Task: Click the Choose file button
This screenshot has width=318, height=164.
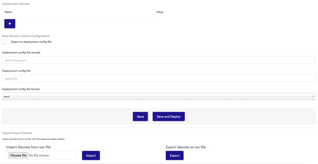Action: 18,155
